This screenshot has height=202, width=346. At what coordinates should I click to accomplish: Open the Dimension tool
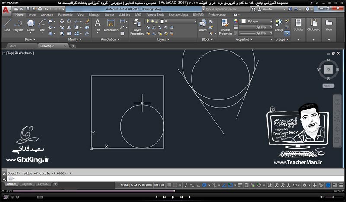(x=111, y=25)
